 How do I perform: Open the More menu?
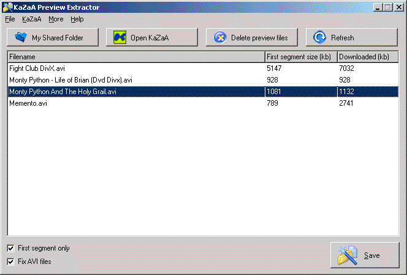[x=56, y=19]
